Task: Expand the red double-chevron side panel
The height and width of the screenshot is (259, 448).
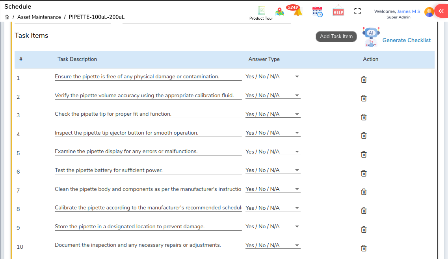Action: [441, 11]
